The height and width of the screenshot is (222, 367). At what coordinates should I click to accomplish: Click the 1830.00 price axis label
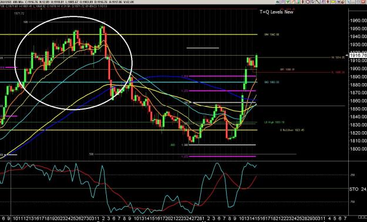coord(358,125)
